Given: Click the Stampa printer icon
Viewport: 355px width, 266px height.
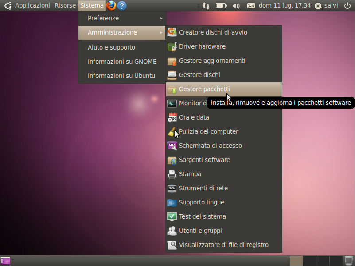Looking at the screenshot, I should [172, 174].
